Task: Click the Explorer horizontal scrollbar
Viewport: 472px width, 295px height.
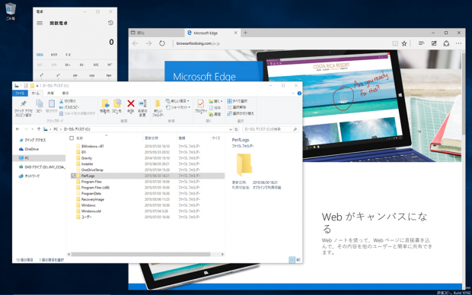Action: click(141, 255)
